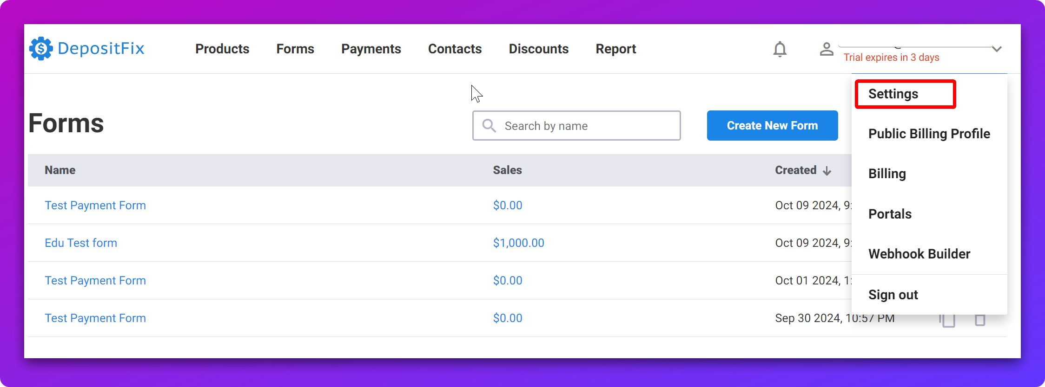Click the search magnifier icon
Viewport: 1045px width, 387px height.
click(489, 125)
